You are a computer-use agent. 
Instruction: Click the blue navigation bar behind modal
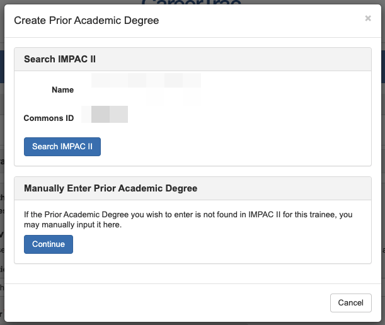[381, 63]
